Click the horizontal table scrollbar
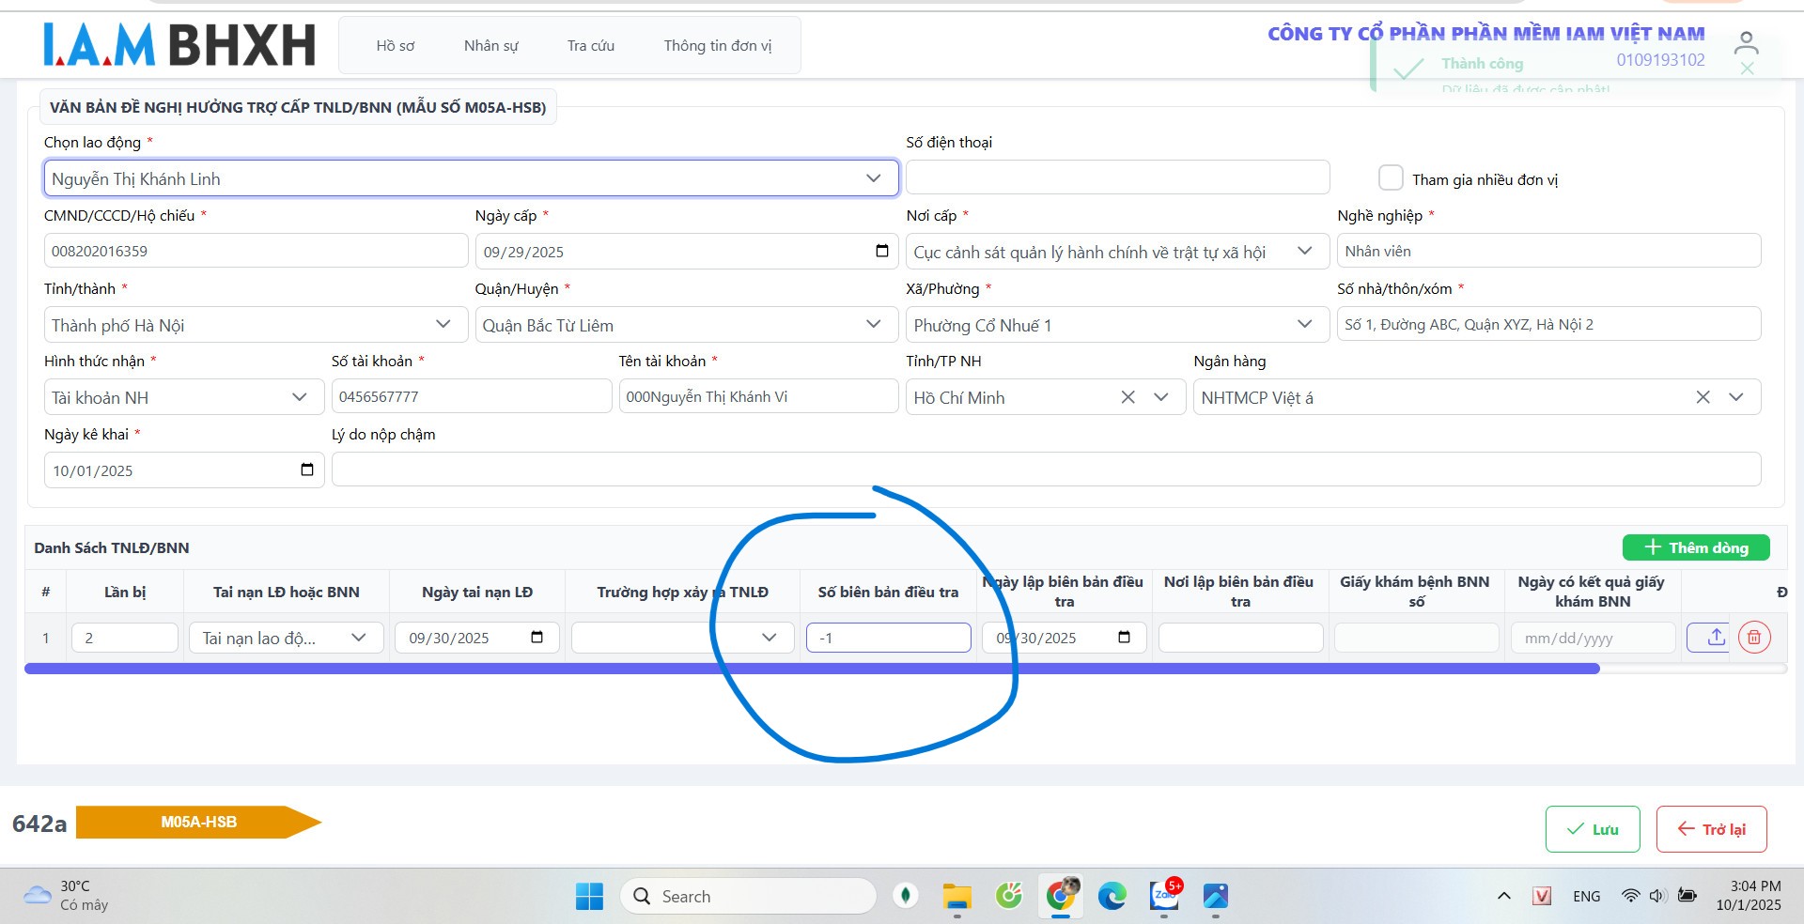 point(812,669)
